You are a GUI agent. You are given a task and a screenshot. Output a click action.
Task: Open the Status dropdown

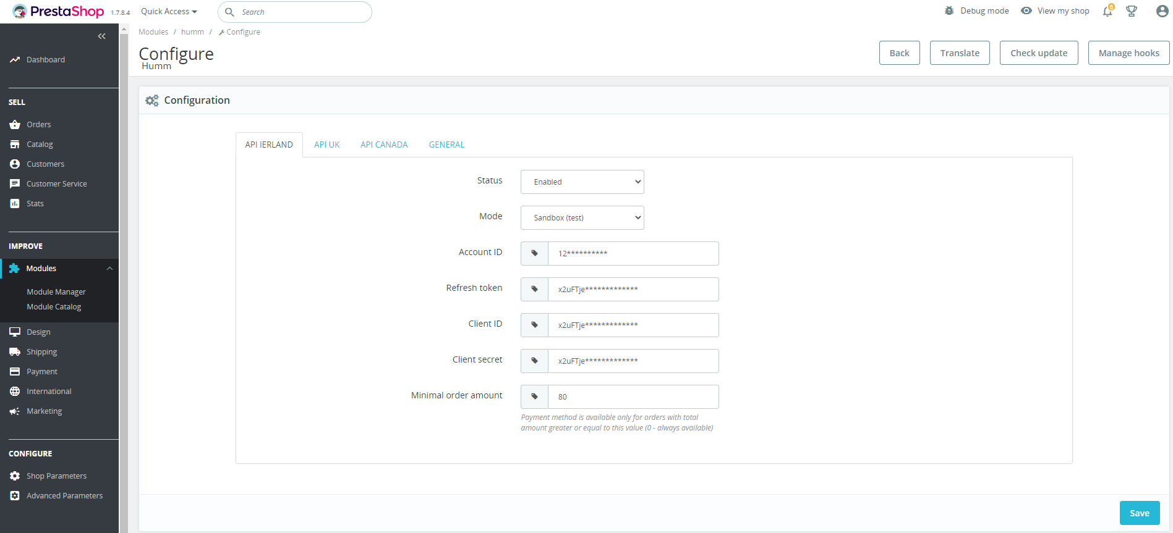point(582,182)
